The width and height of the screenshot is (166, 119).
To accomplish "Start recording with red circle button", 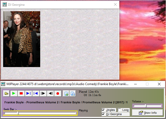I will point(58,93).
